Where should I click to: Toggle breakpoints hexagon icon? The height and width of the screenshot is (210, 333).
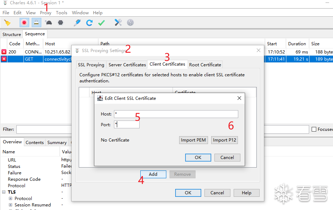pyautogui.click(x=61, y=22)
